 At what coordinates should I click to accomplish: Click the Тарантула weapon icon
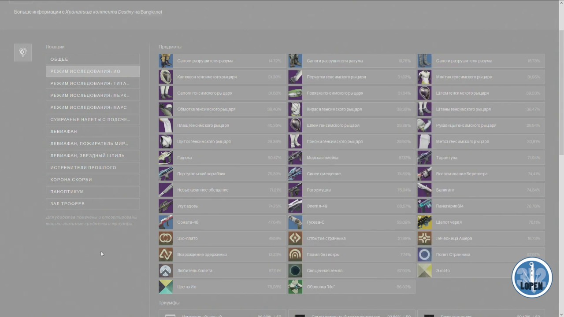424,158
